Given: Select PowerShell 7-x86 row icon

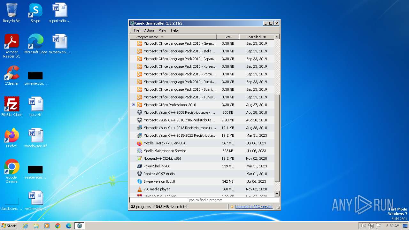Looking at the screenshot, I should point(139,166).
